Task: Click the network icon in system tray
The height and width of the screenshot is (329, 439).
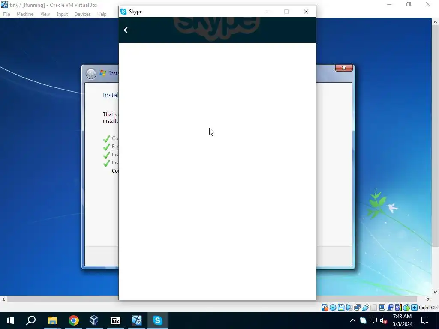Action: click(373, 320)
